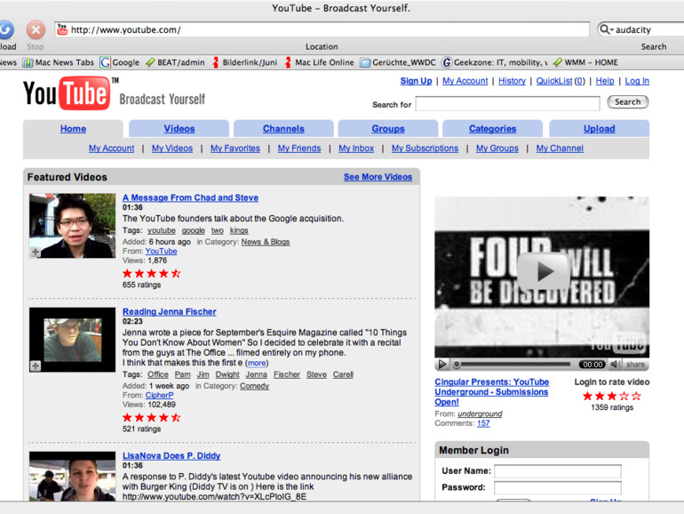This screenshot has width=684, height=514.
Task: Click the Log In link
Action: click(x=637, y=81)
